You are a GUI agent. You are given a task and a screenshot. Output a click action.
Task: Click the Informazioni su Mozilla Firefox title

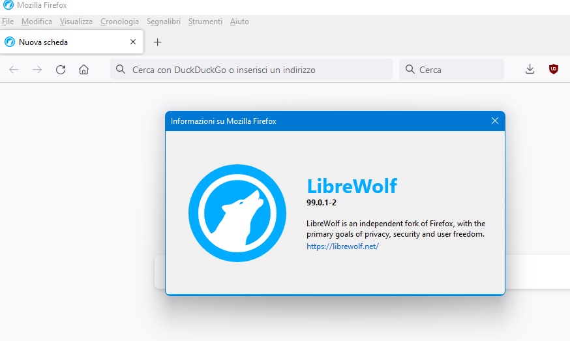pyautogui.click(x=224, y=121)
